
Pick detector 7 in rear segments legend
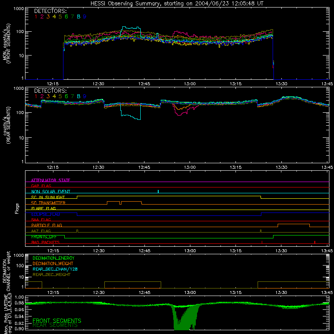click(x=72, y=96)
